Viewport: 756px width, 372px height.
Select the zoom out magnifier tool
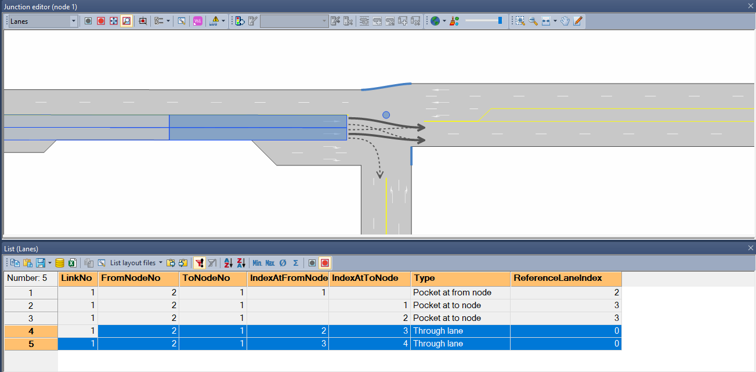[532, 20]
